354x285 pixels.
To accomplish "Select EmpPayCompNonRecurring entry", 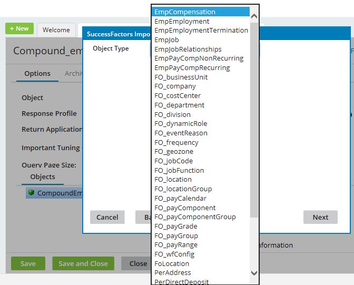I will point(201,58).
